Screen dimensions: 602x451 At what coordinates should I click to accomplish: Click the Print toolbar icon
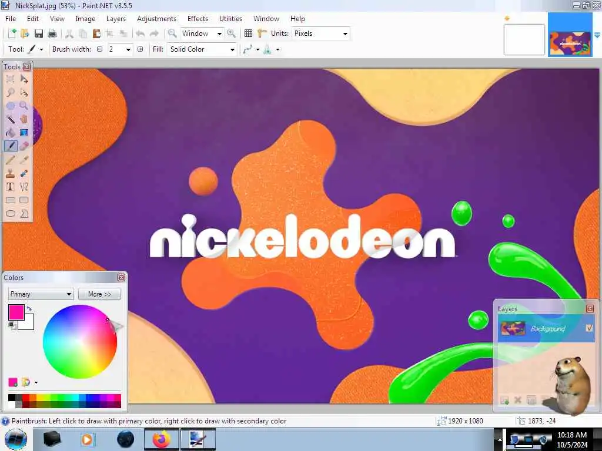coord(52,33)
